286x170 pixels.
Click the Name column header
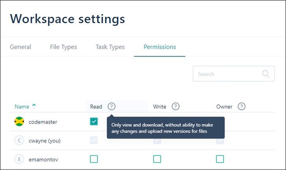(x=22, y=106)
